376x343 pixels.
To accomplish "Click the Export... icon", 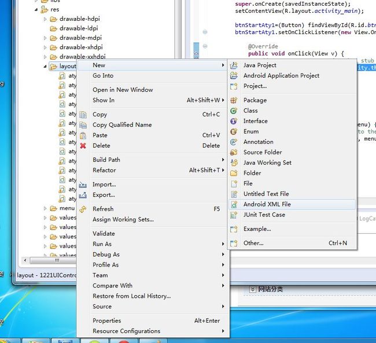I will coord(83,195).
